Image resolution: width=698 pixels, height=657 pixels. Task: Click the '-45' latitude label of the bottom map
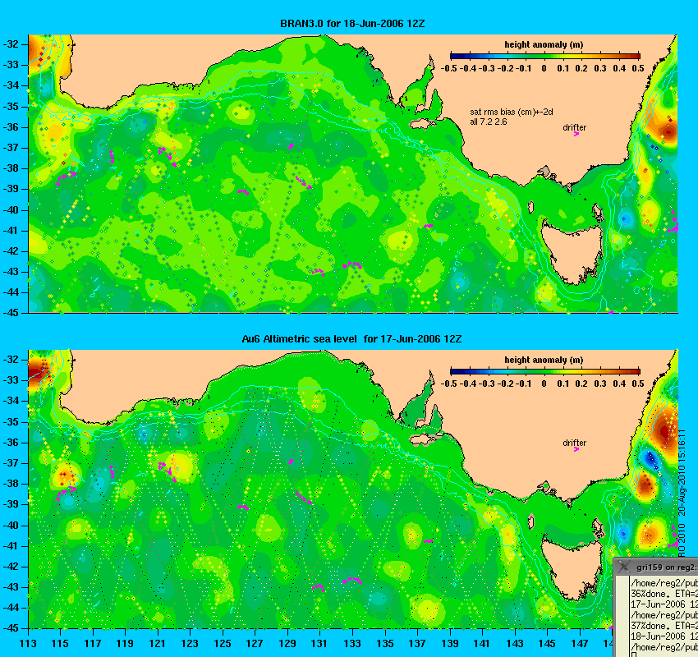click(11, 628)
